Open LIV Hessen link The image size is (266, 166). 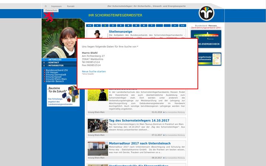point(52,72)
